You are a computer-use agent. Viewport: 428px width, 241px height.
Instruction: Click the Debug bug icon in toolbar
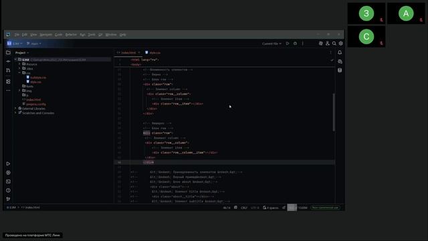pyautogui.click(x=295, y=44)
